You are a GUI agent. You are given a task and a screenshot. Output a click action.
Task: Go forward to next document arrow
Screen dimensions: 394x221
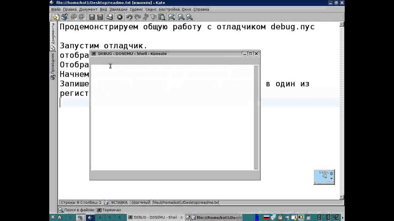(x=82, y=17)
